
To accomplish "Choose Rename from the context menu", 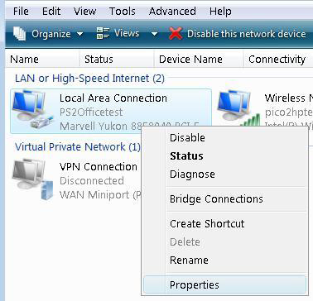I will 224,260.
